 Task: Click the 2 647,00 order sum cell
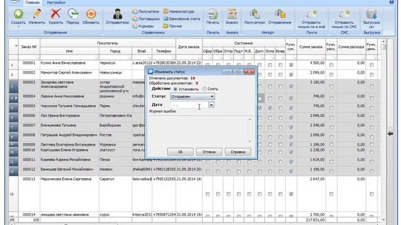(x=311, y=194)
